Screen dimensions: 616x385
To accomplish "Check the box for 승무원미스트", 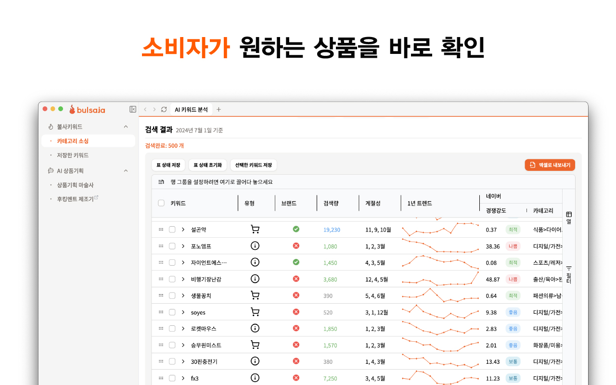I will [x=172, y=345].
